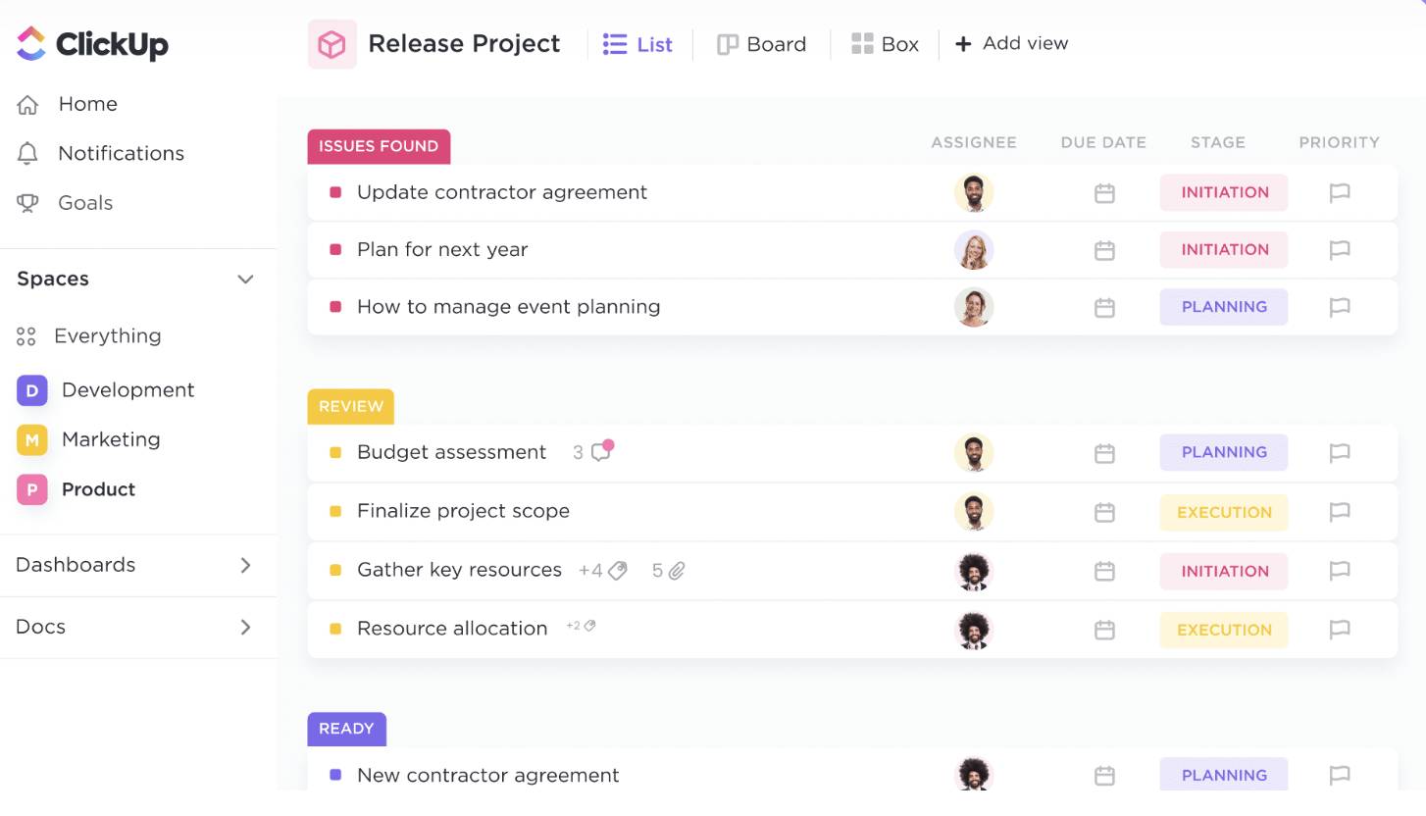Expand the Dashboards section

tap(245, 565)
